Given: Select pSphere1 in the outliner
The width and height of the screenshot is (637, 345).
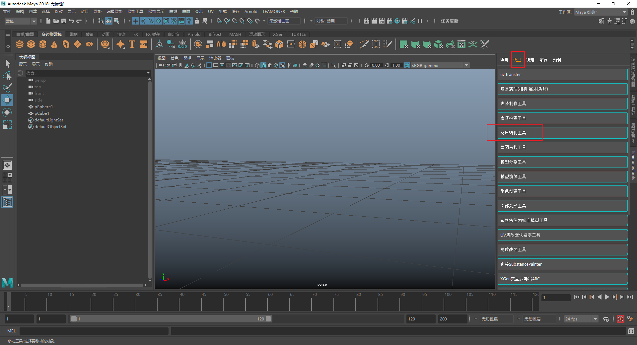Looking at the screenshot, I should tap(43, 107).
